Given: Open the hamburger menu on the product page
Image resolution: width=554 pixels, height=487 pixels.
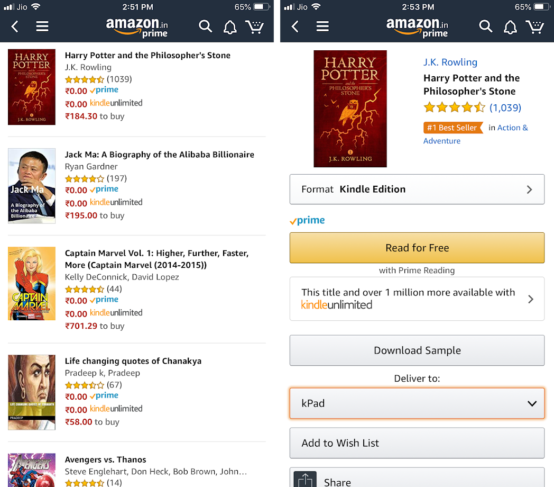Looking at the screenshot, I should tap(322, 26).
